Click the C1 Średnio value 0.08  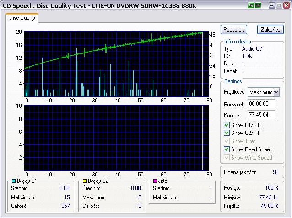65,188
